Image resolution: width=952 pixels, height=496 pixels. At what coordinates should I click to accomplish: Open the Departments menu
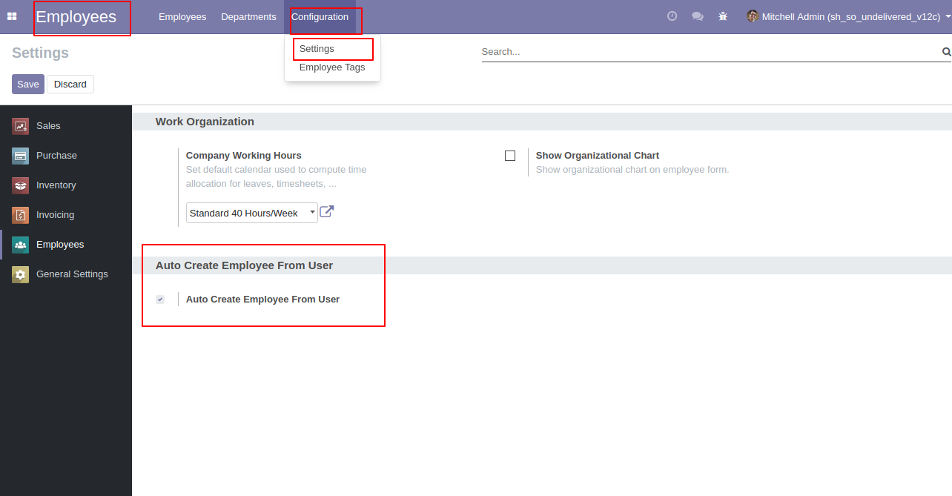point(248,16)
